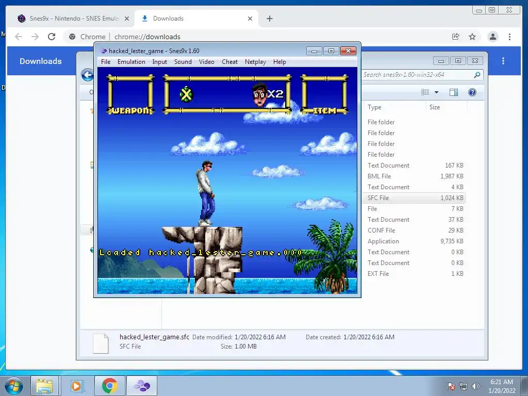Open the Cheat menu in Snes9x

click(229, 62)
